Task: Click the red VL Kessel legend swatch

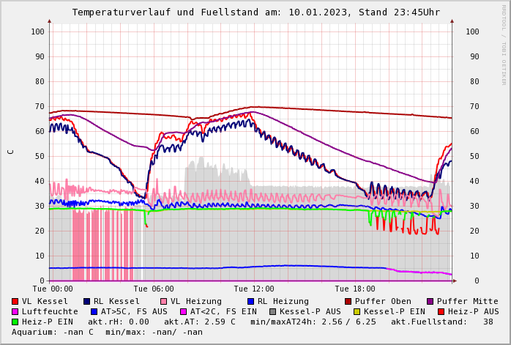Action: click(x=15, y=302)
